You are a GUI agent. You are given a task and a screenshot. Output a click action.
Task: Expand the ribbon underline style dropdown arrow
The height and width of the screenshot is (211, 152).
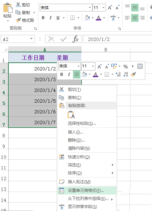pyautogui.click(x=64, y=18)
